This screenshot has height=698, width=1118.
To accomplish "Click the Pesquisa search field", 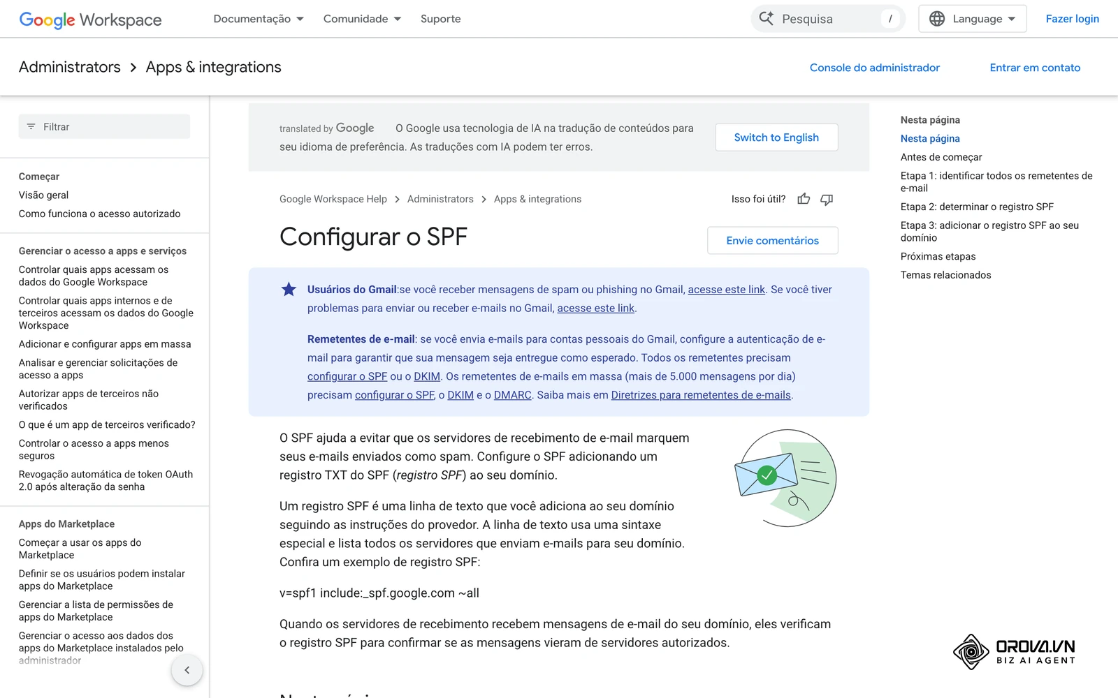I will coord(828,19).
